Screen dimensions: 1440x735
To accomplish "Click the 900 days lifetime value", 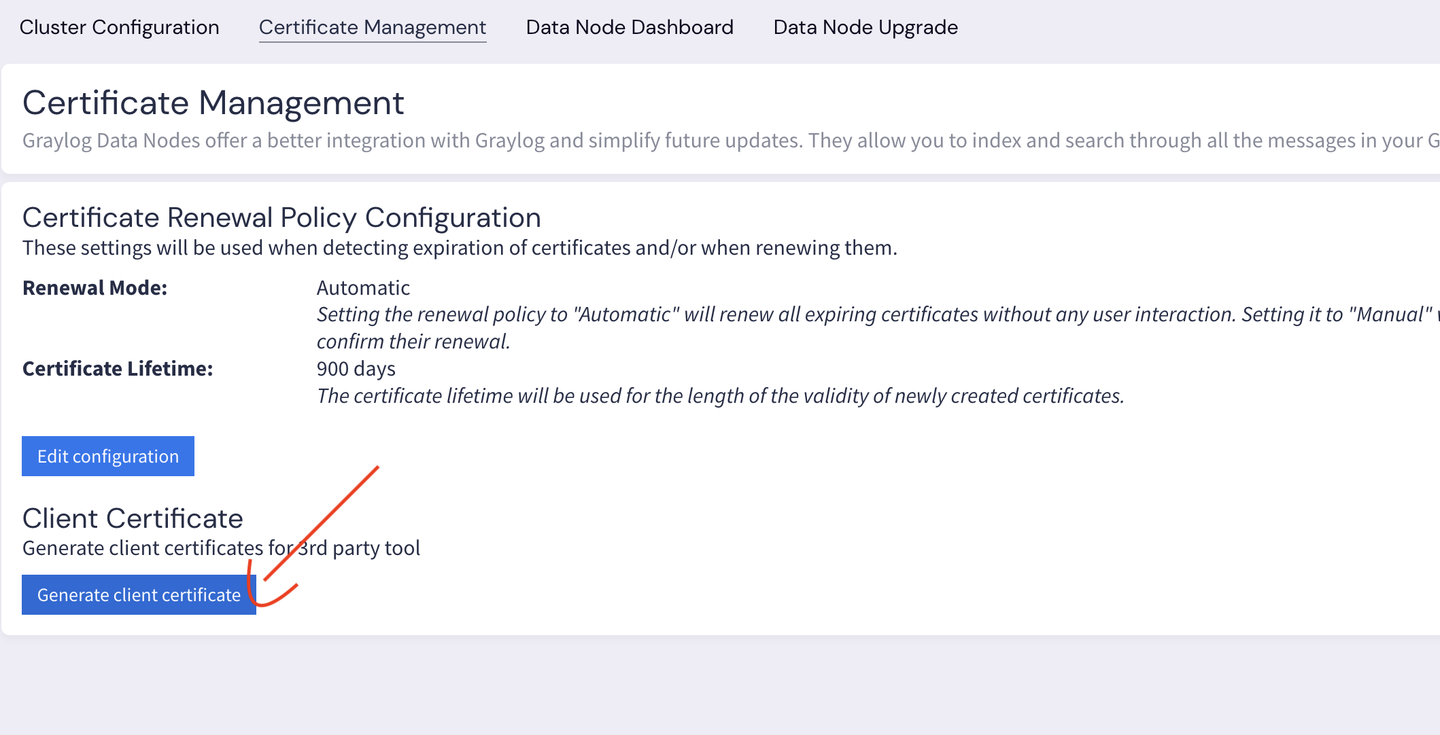I will tap(356, 369).
